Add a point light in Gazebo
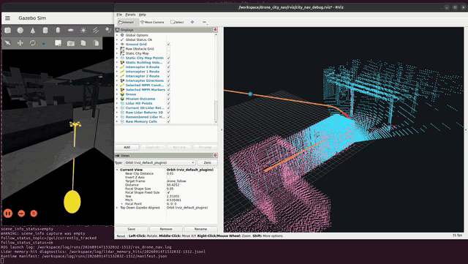Screen dimensions: 468x264 coord(83,30)
